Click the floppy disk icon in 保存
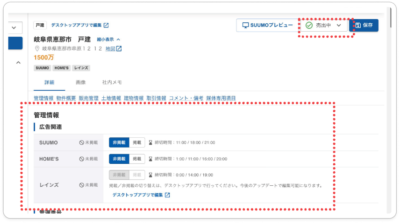 358,25
